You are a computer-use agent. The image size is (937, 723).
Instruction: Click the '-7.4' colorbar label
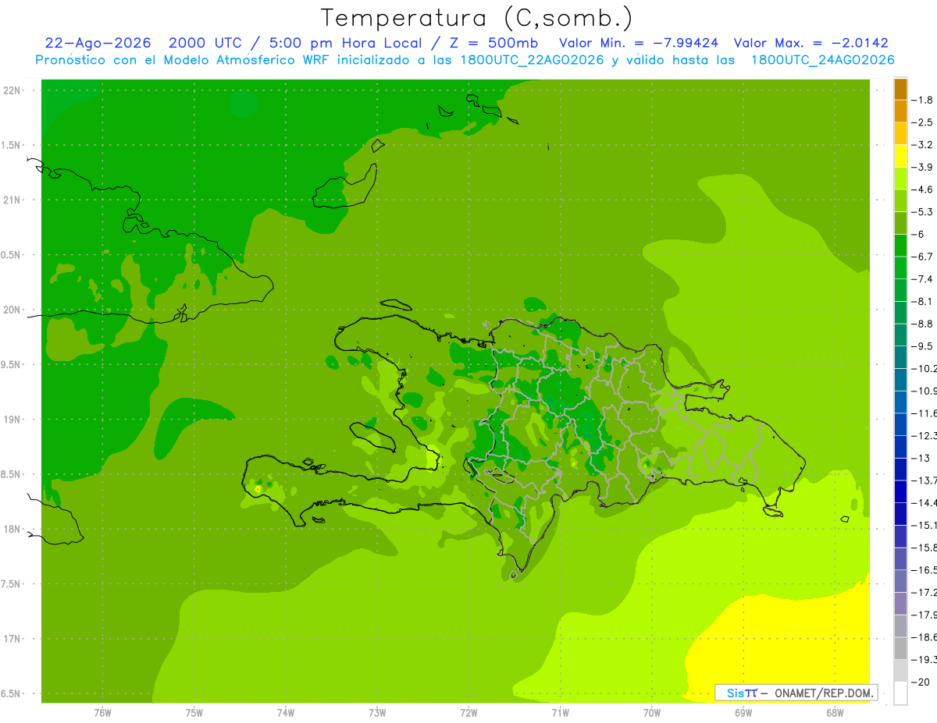[922, 279]
